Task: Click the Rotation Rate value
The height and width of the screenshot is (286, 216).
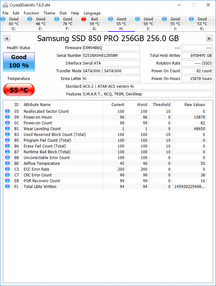Action: pyautogui.click(x=197, y=63)
